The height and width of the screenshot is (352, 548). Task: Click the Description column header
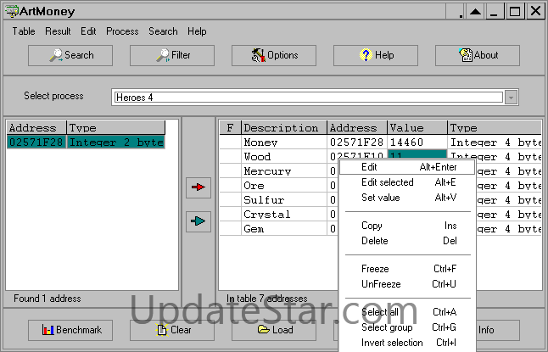point(284,127)
